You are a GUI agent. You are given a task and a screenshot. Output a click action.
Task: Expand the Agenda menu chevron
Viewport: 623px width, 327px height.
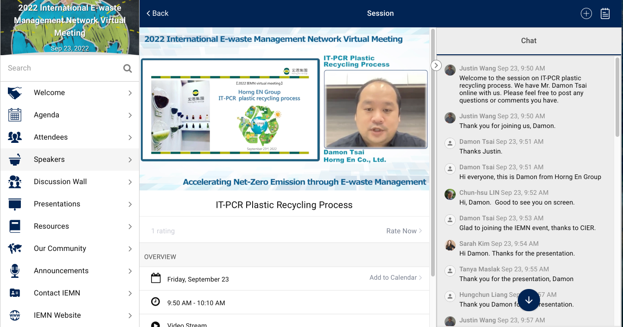pos(130,115)
